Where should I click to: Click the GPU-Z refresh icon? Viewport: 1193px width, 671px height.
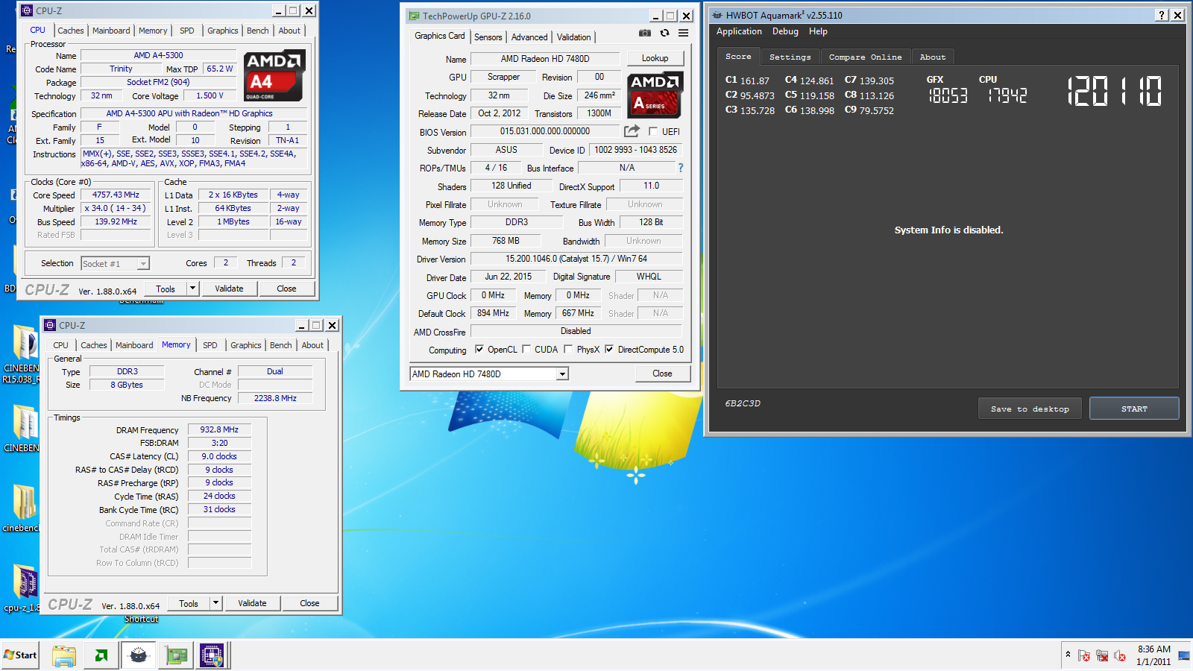[x=664, y=33]
